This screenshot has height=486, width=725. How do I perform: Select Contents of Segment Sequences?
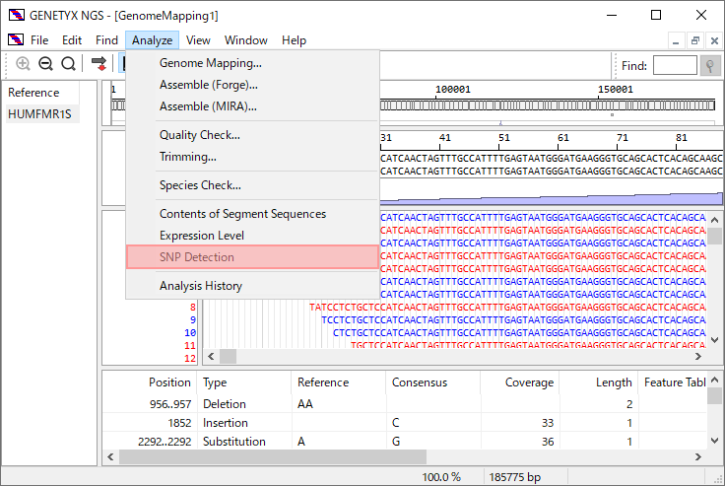252,214
